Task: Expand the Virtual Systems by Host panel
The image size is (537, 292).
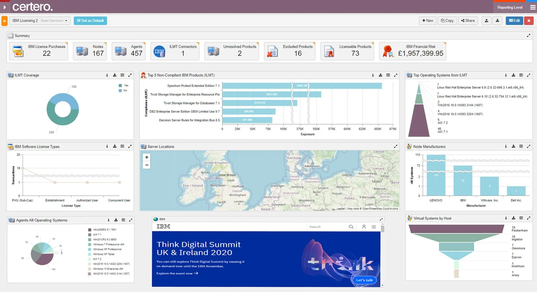Action: click(x=529, y=218)
